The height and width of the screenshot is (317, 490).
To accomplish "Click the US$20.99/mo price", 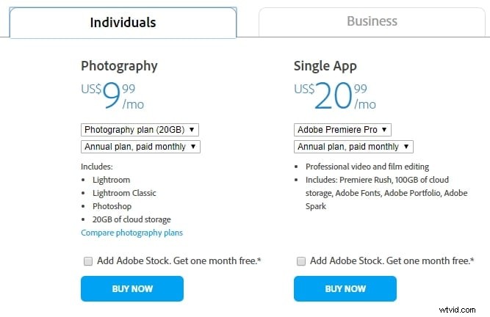I will [335, 95].
